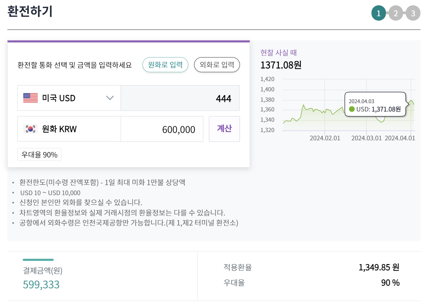
Task: Select step indicator 1 at top right
Action: tap(379, 13)
